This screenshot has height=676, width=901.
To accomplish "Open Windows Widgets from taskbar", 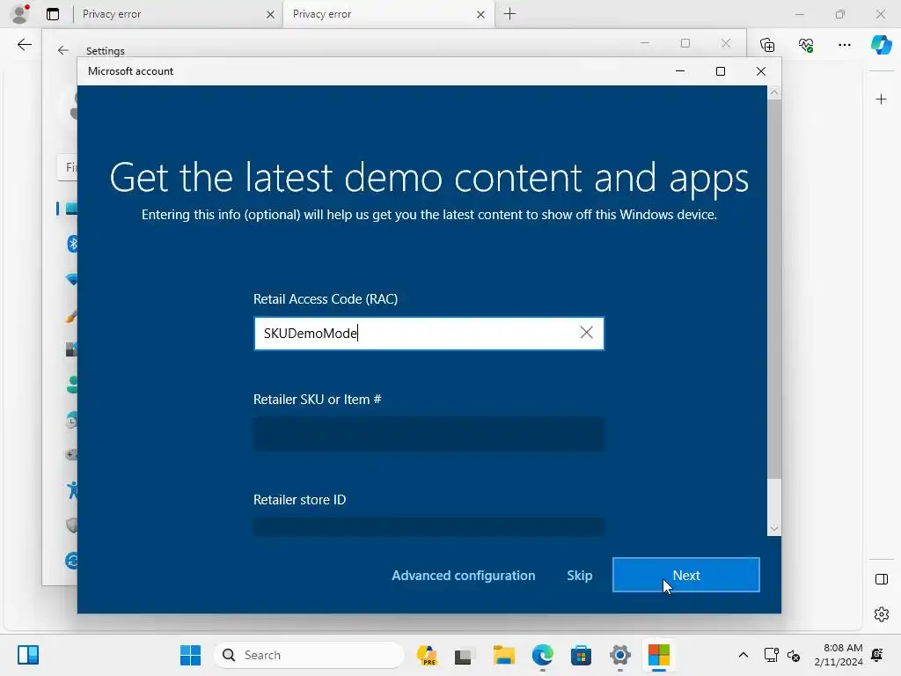I will (x=27, y=655).
